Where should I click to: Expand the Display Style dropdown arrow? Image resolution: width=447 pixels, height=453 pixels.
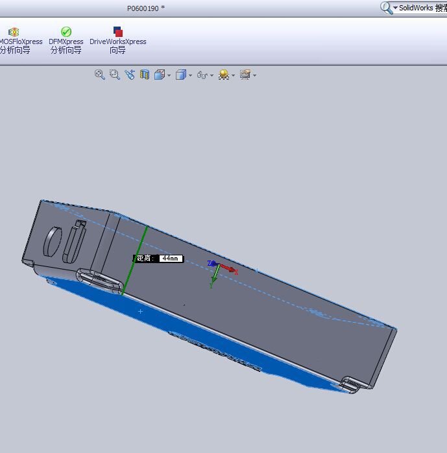tap(191, 75)
